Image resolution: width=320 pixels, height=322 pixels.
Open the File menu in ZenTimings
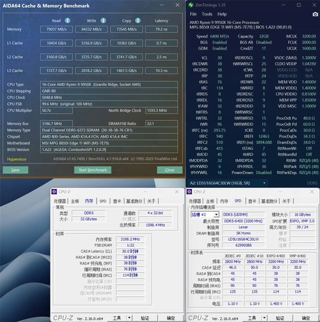(193, 14)
